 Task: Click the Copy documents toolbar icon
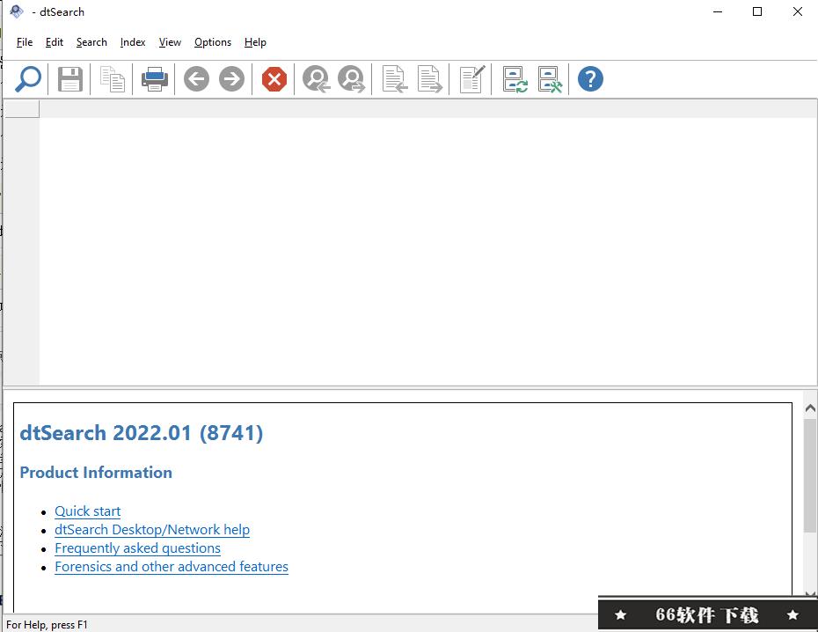click(x=113, y=79)
